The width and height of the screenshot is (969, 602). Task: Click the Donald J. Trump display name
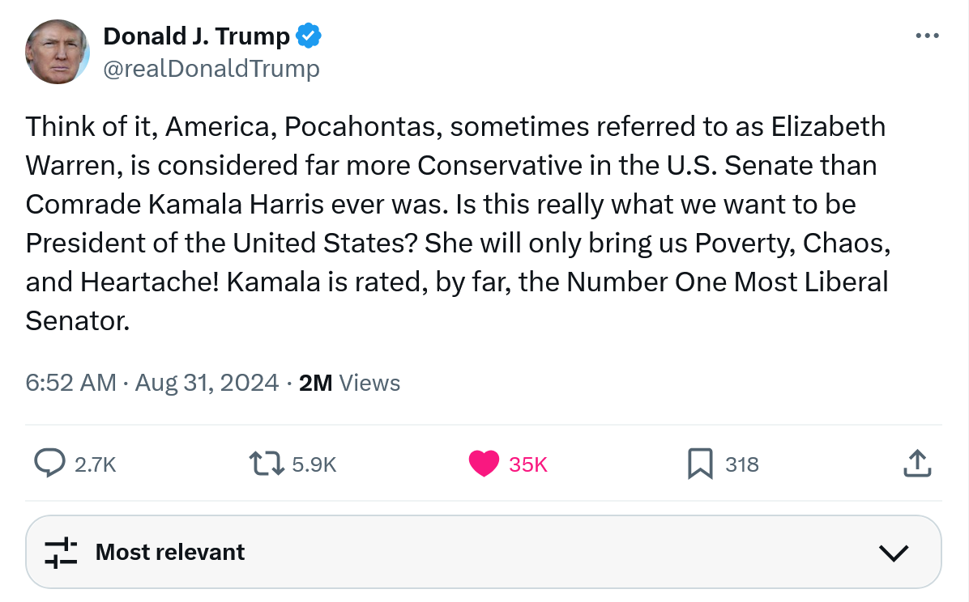click(x=197, y=36)
